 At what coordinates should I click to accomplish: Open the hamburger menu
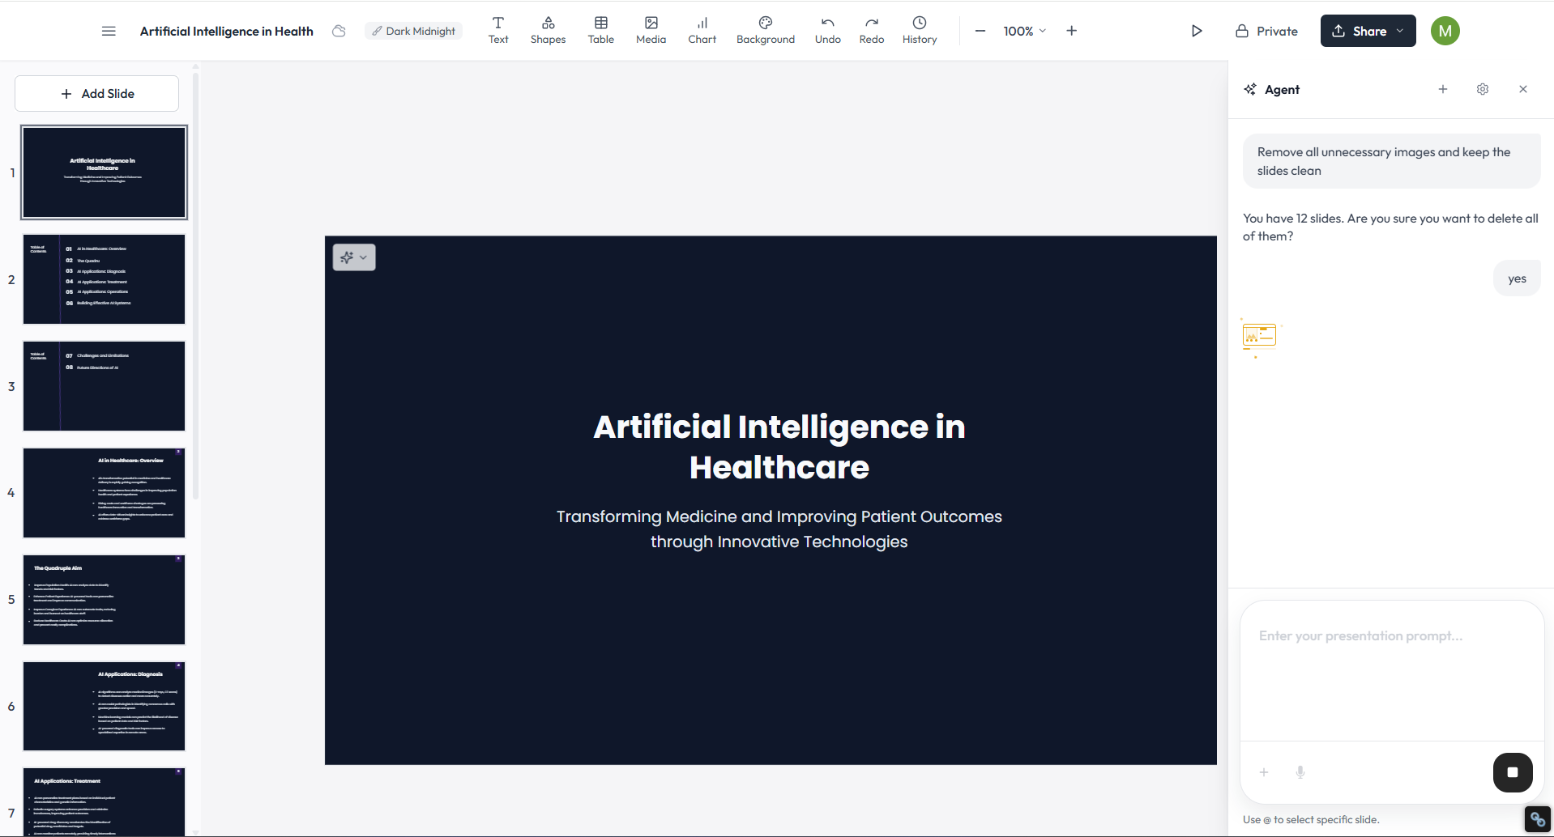(109, 31)
